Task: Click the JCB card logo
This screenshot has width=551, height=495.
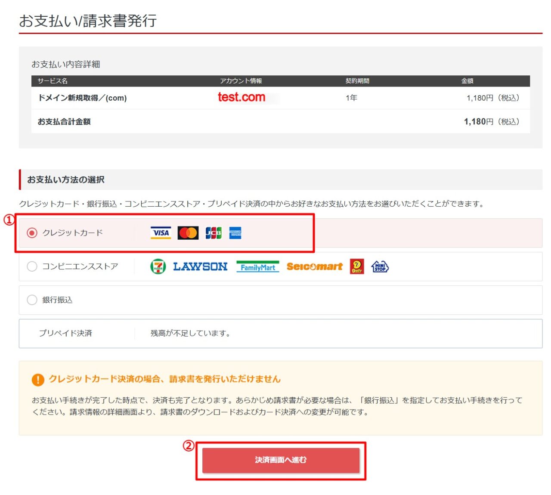Action: click(x=214, y=233)
